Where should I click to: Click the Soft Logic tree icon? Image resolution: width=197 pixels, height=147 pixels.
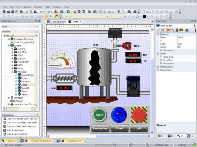click(12, 101)
